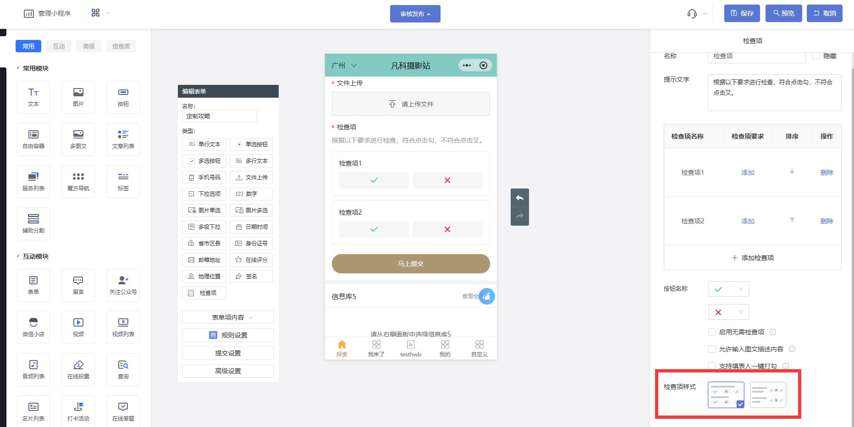Mark 检查项1 with green check
This screenshot has height=427, width=854.
point(374,180)
